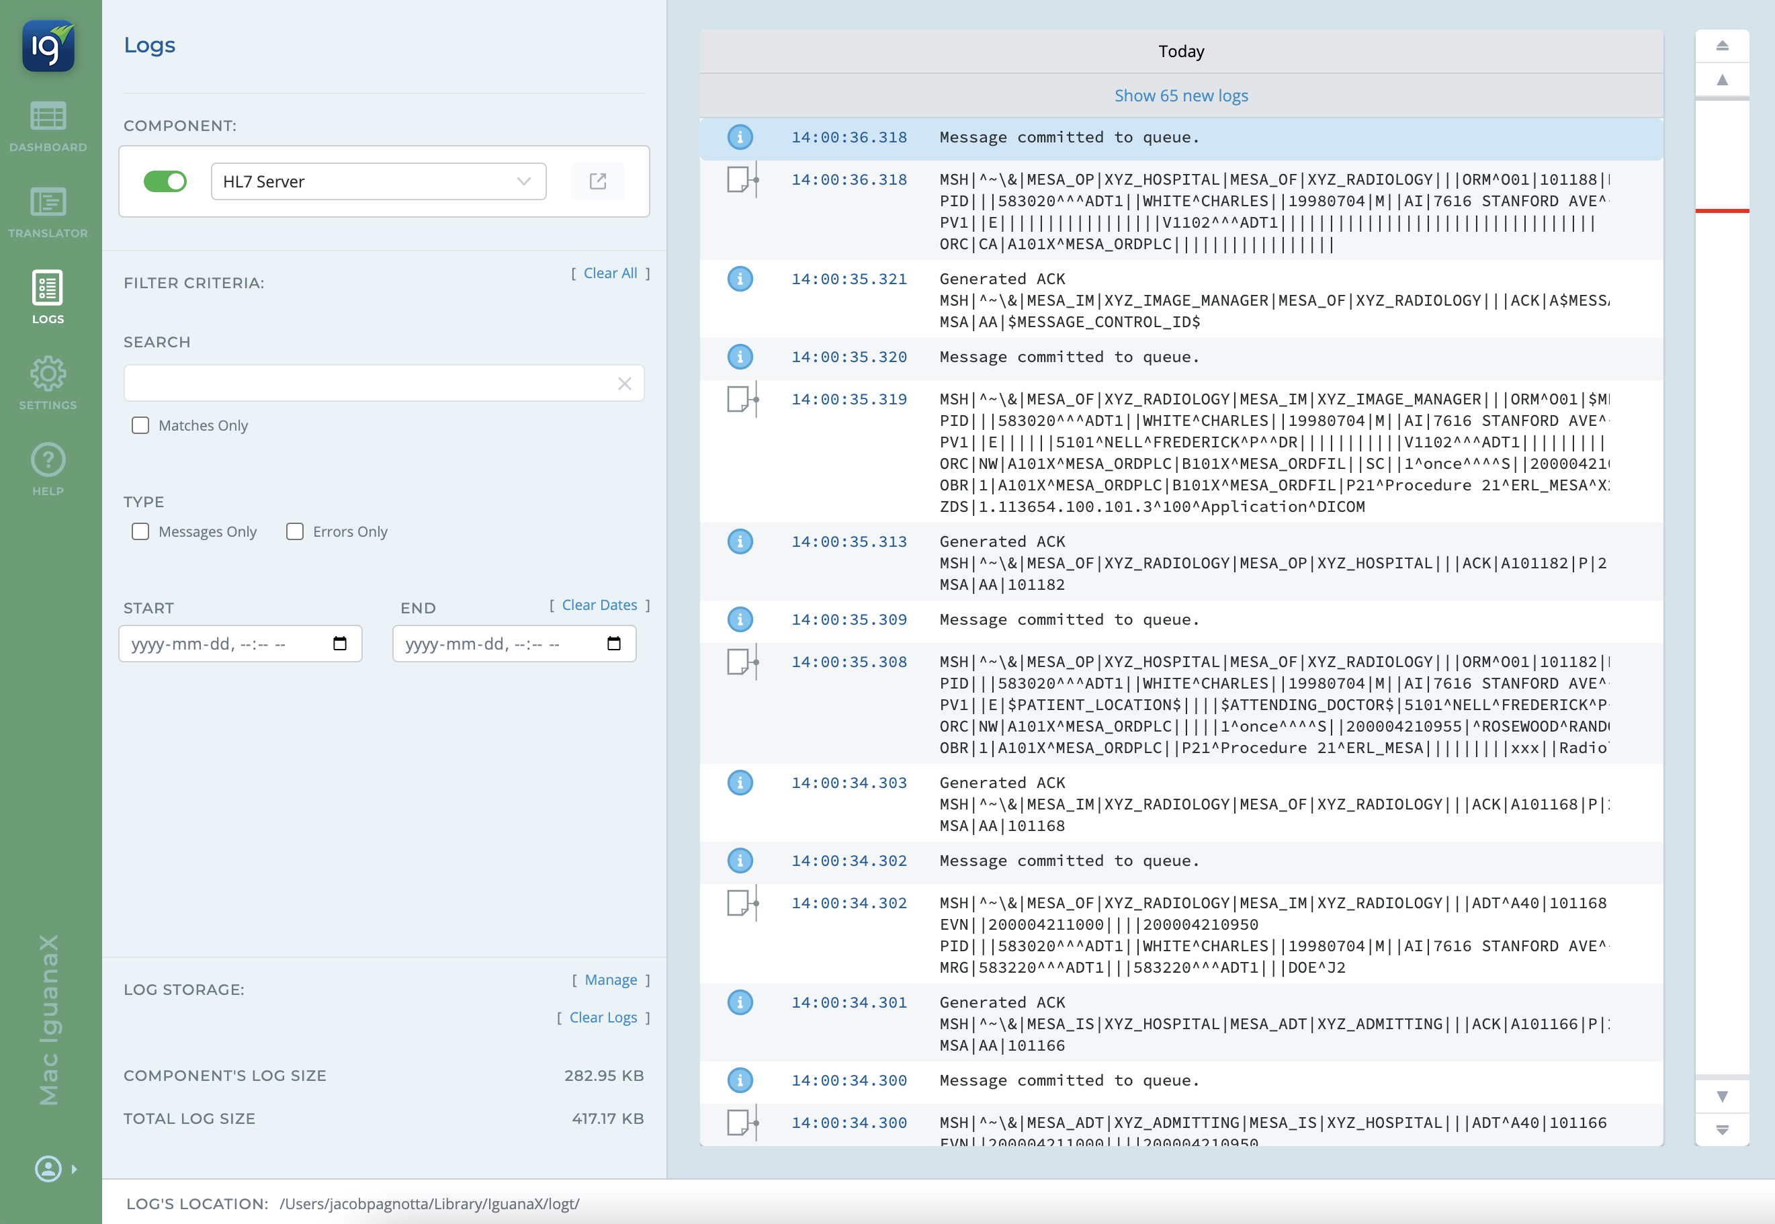Click the info icon at 14:00:36.318

(740, 137)
